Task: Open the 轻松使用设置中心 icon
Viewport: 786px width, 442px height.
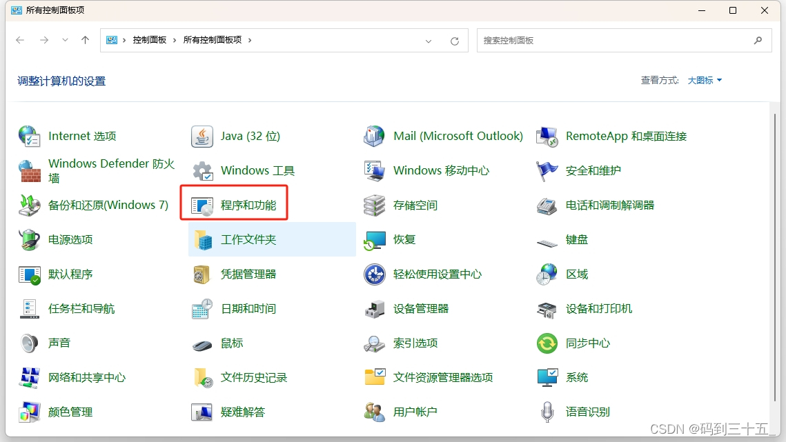Action: click(375, 274)
